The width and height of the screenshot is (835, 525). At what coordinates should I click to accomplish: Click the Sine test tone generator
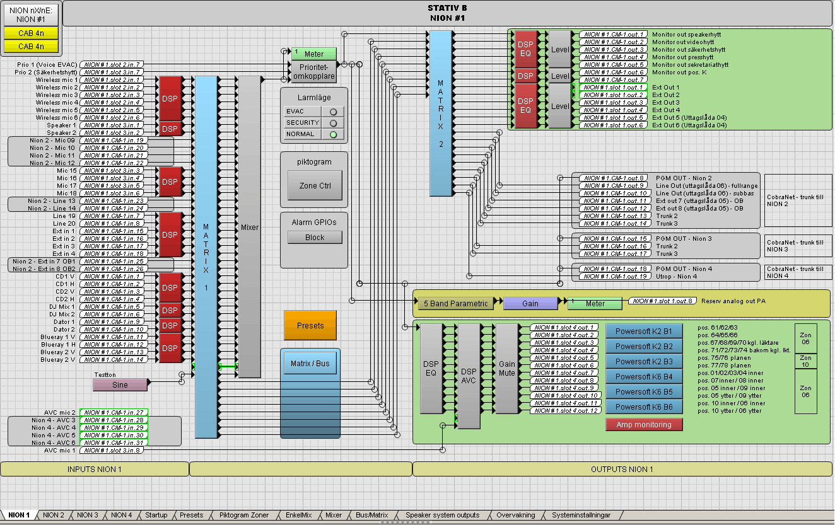click(120, 384)
